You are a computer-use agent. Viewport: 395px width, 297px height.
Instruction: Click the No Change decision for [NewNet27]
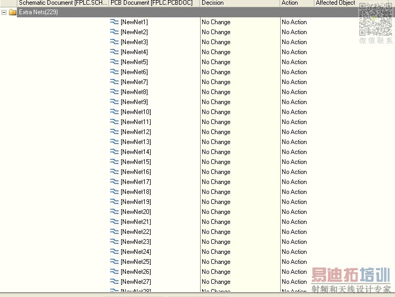click(216, 282)
